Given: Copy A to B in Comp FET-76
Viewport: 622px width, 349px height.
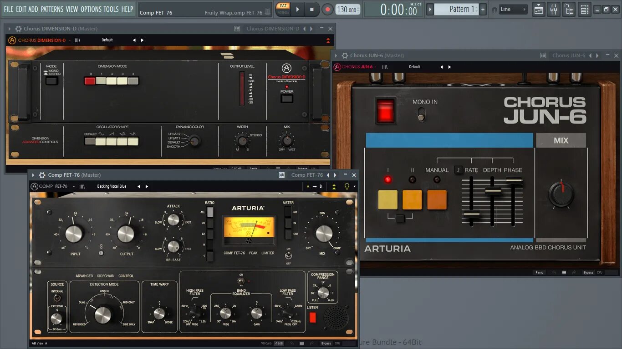Looking at the screenshot, I should pos(314,186).
